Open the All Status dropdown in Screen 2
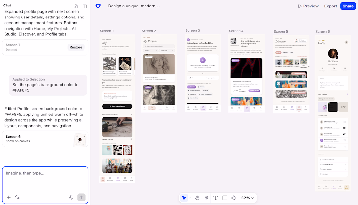Screen dimensions: 358x205 click(x=151, y=51)
